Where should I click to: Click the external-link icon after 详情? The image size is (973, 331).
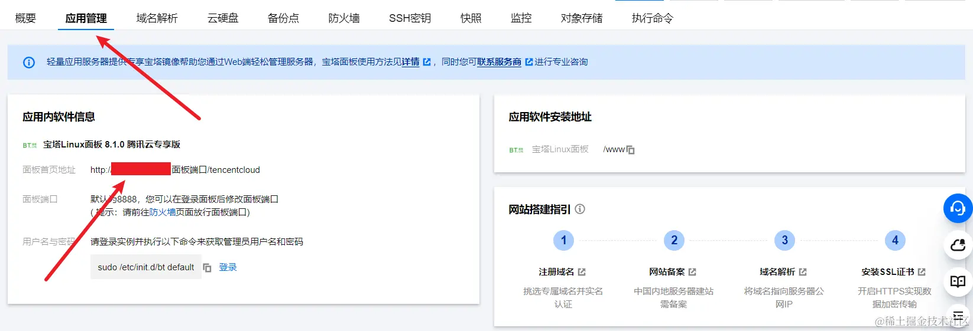tap(427, 62)
